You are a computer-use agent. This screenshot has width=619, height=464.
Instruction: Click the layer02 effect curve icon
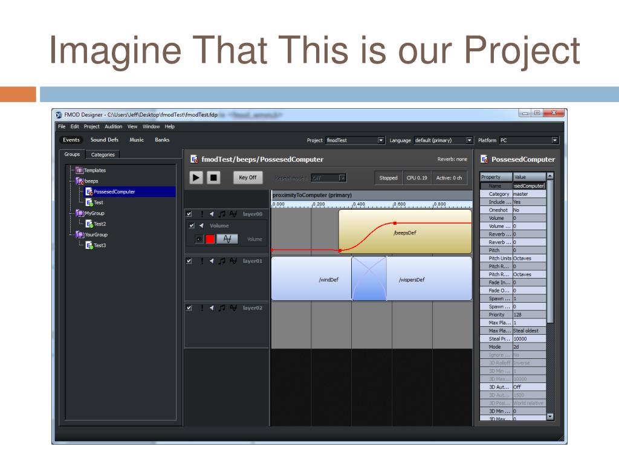[x=233, y=308]
